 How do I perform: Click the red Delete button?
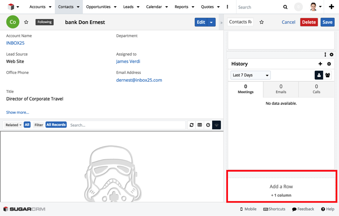tap(309, 22)
